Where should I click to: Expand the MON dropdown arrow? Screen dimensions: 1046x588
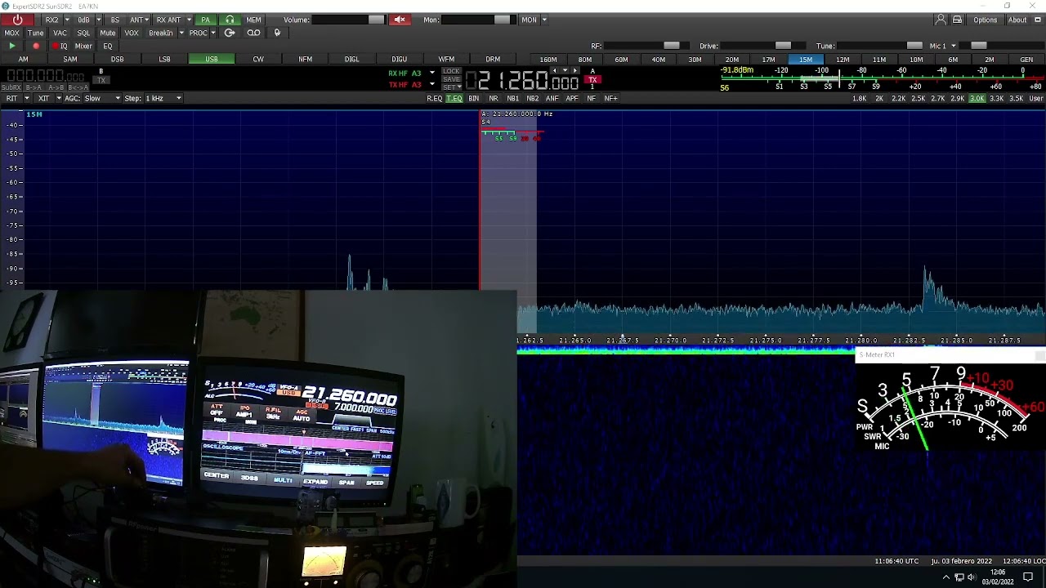point(544,20)
